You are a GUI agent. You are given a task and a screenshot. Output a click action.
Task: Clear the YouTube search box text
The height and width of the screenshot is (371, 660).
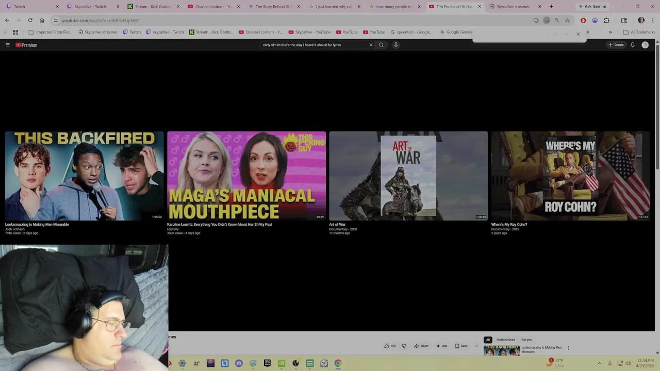[x=370, y=45]
